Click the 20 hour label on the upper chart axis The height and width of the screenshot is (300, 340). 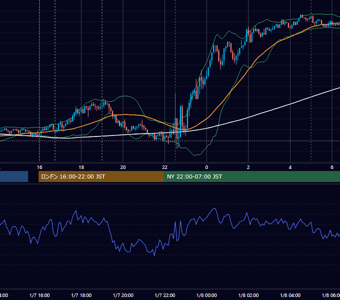[x=123, y=167]
